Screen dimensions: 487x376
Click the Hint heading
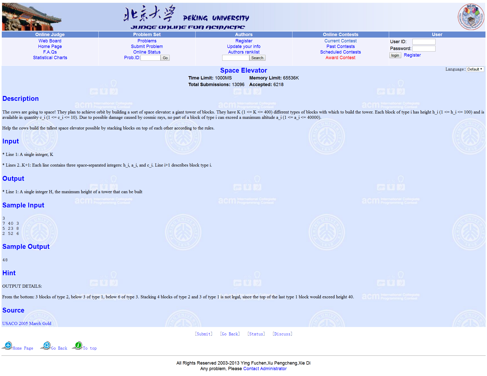tap(9, 273)
